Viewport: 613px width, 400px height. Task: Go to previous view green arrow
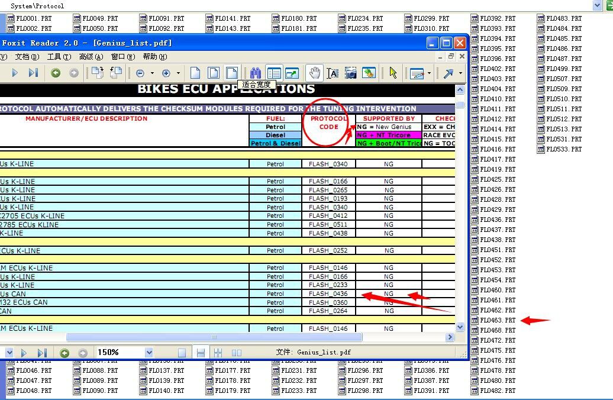(56, 73)
